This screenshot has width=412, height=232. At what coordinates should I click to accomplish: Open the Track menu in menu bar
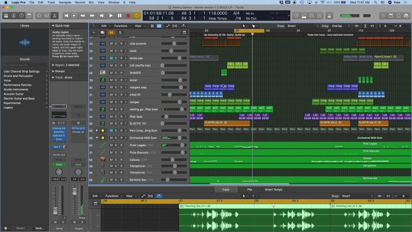(x=51, y=2)
